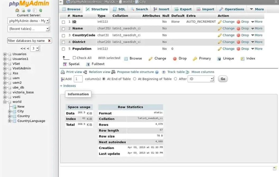
Task: Open the CountryLanguage table in the tree
Action: point(31,121)
